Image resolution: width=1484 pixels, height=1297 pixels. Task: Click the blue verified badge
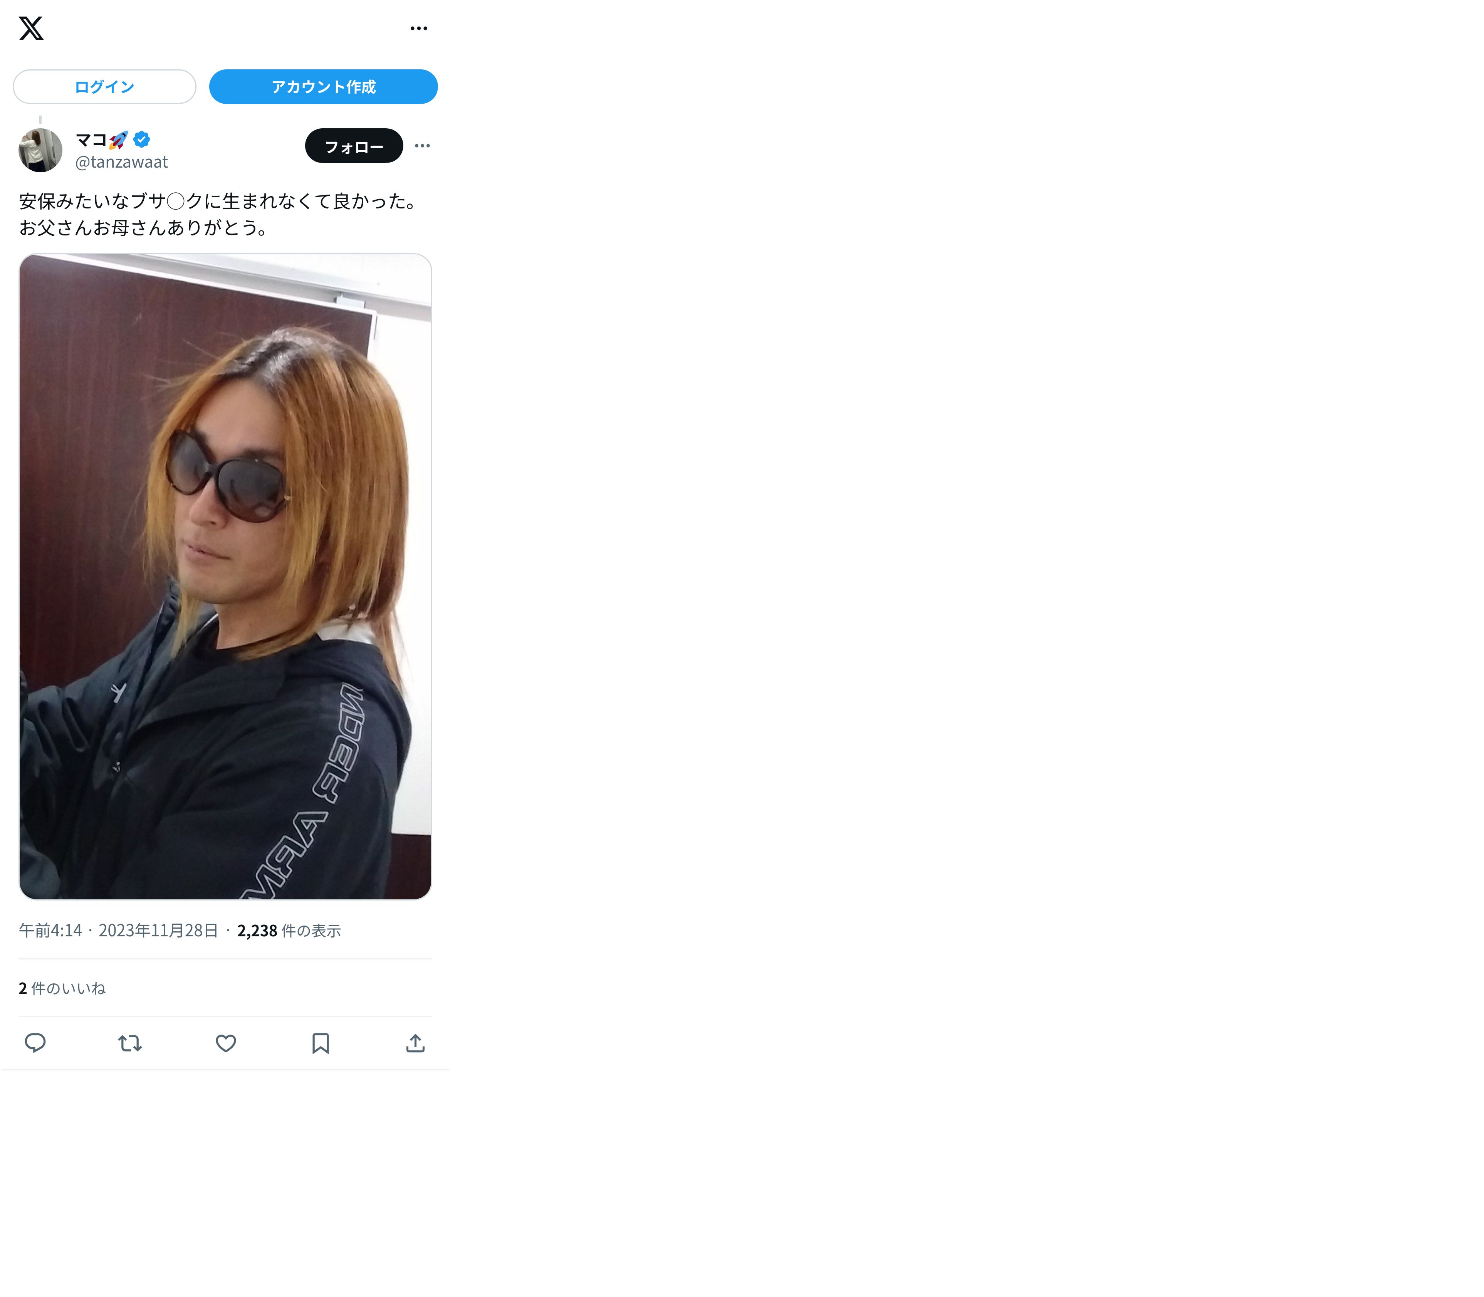pos(142,139)
